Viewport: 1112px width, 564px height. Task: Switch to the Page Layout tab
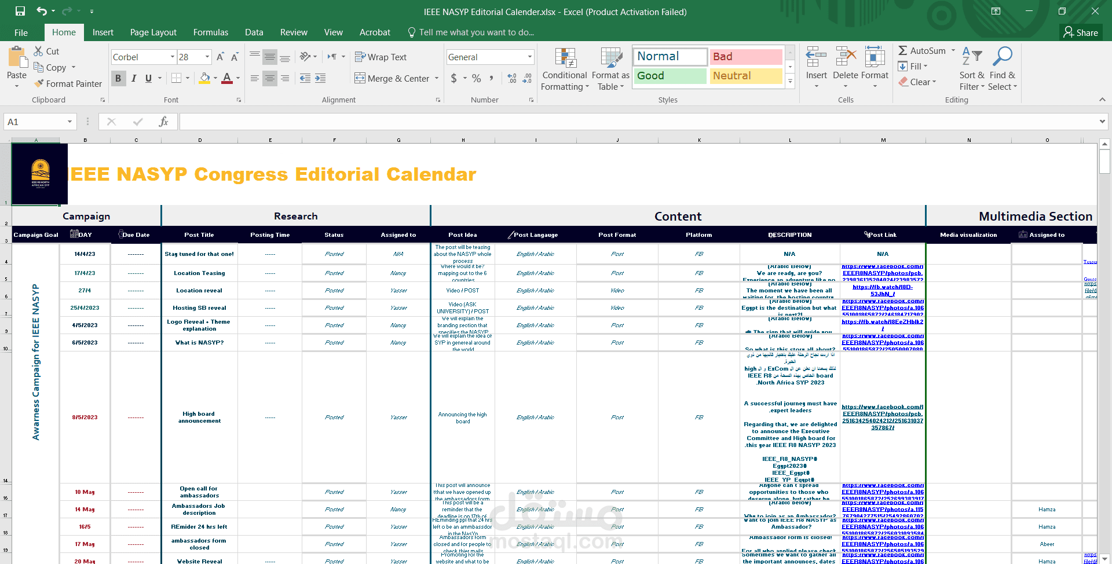(153, 32)
